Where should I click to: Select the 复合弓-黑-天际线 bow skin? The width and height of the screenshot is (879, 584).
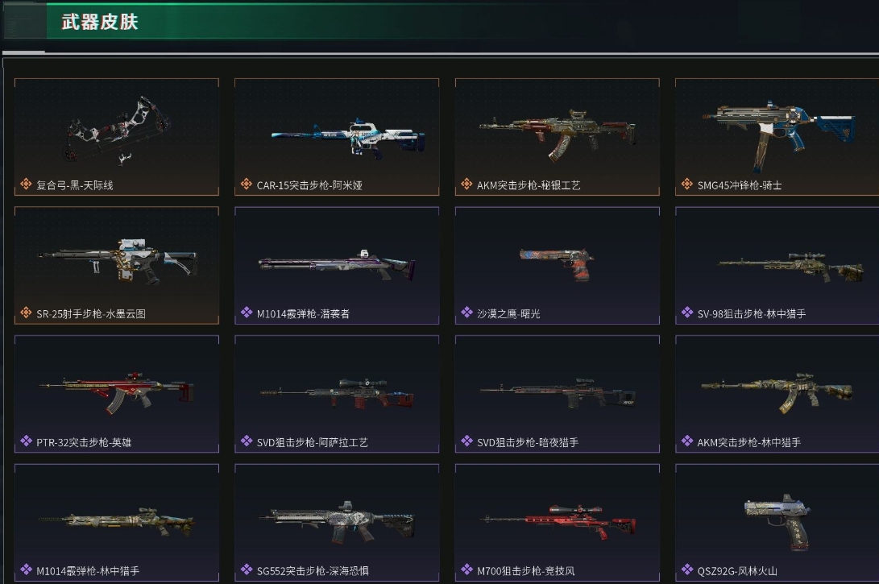[x=117, y=137]
